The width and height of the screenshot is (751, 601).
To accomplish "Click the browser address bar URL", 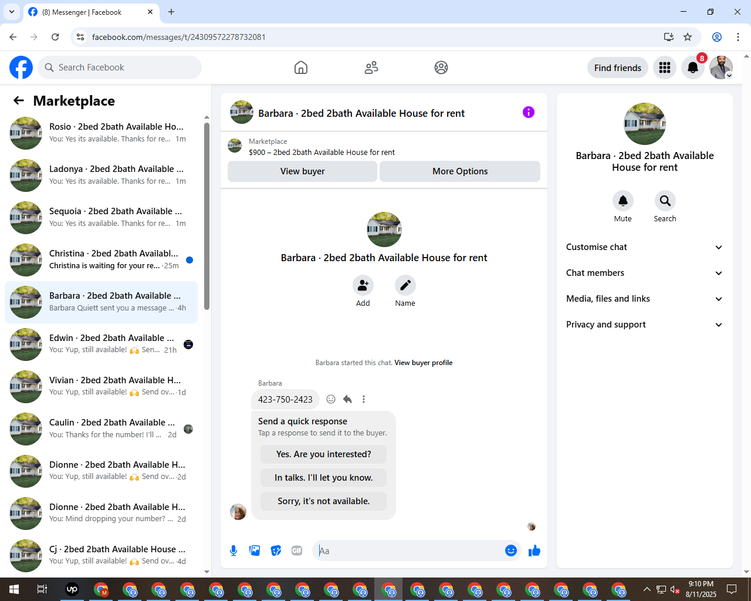I will (179, 37).
